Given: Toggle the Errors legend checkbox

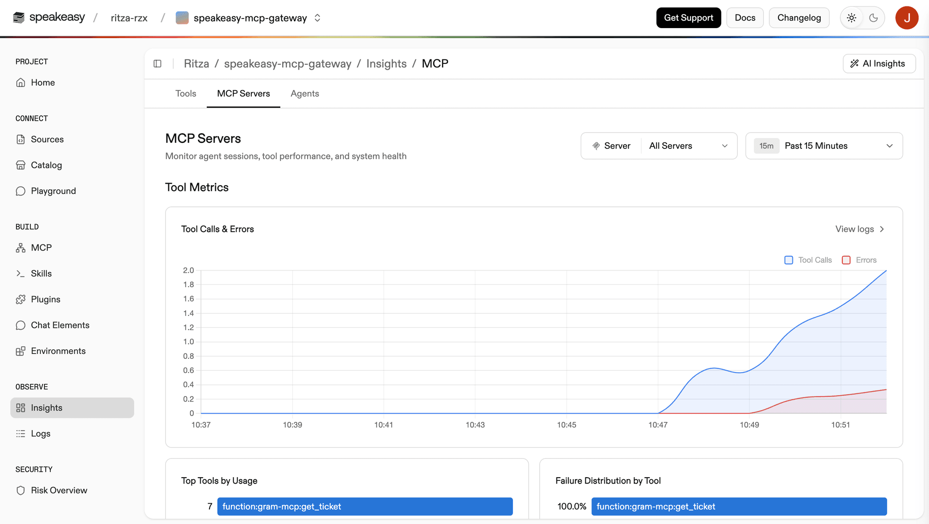Looking at the screenshot, I should (x=846, y=260).
